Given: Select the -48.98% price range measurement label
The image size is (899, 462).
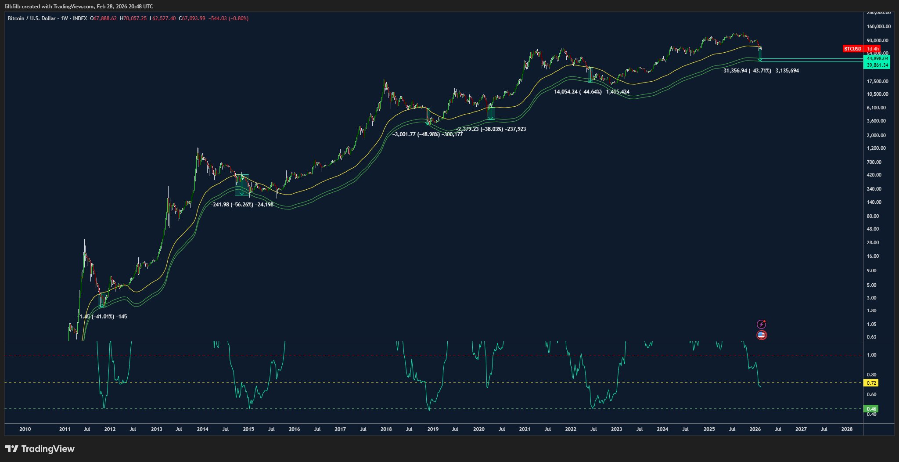Looking at the screenshot, I should pyautogui.click(x=427, y=134).
